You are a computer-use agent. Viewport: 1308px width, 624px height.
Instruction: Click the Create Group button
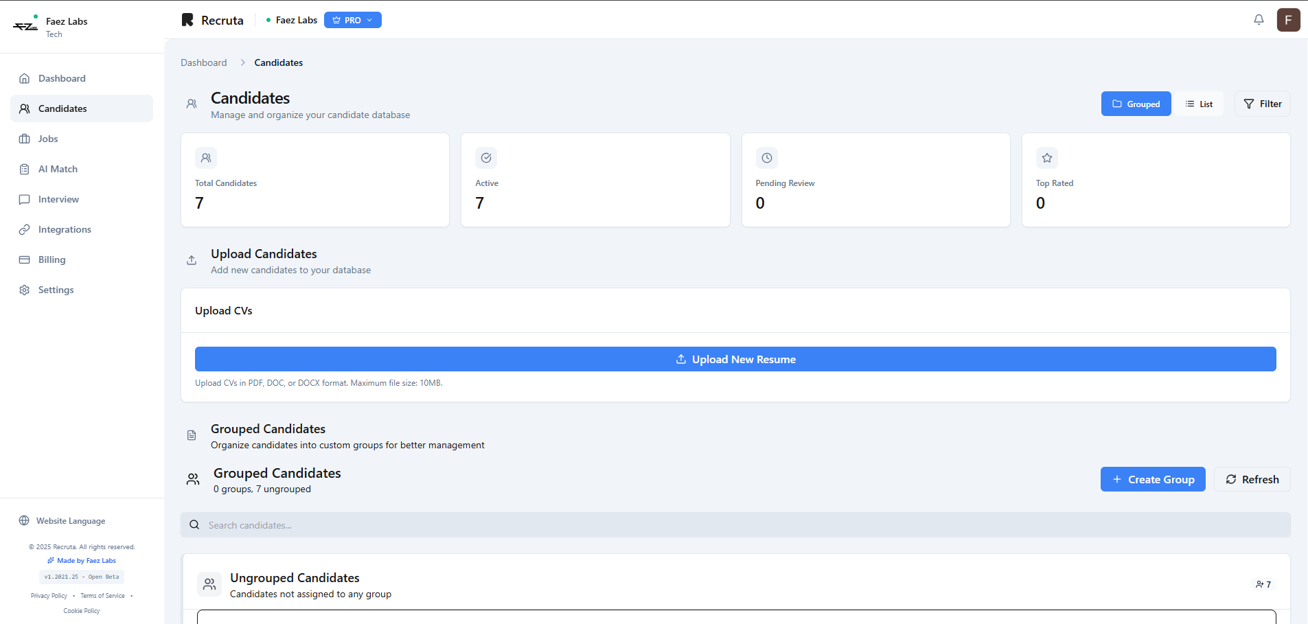pyautogui.click(x=1153, y=479)
